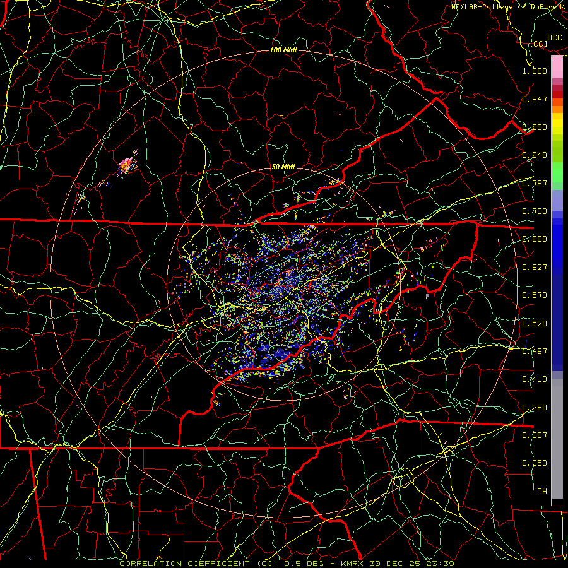568x568 pixels.
Task: Select the 0.627 scale value
Action: pyautogui.click(x=535, y=268)
